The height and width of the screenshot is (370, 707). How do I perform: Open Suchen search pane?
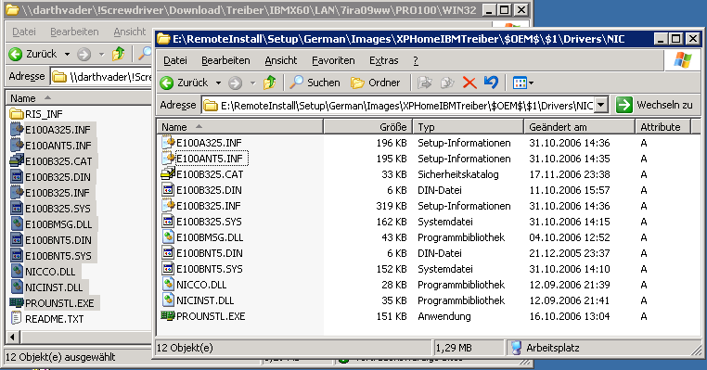pyautogui.click(x=315, y=83)
